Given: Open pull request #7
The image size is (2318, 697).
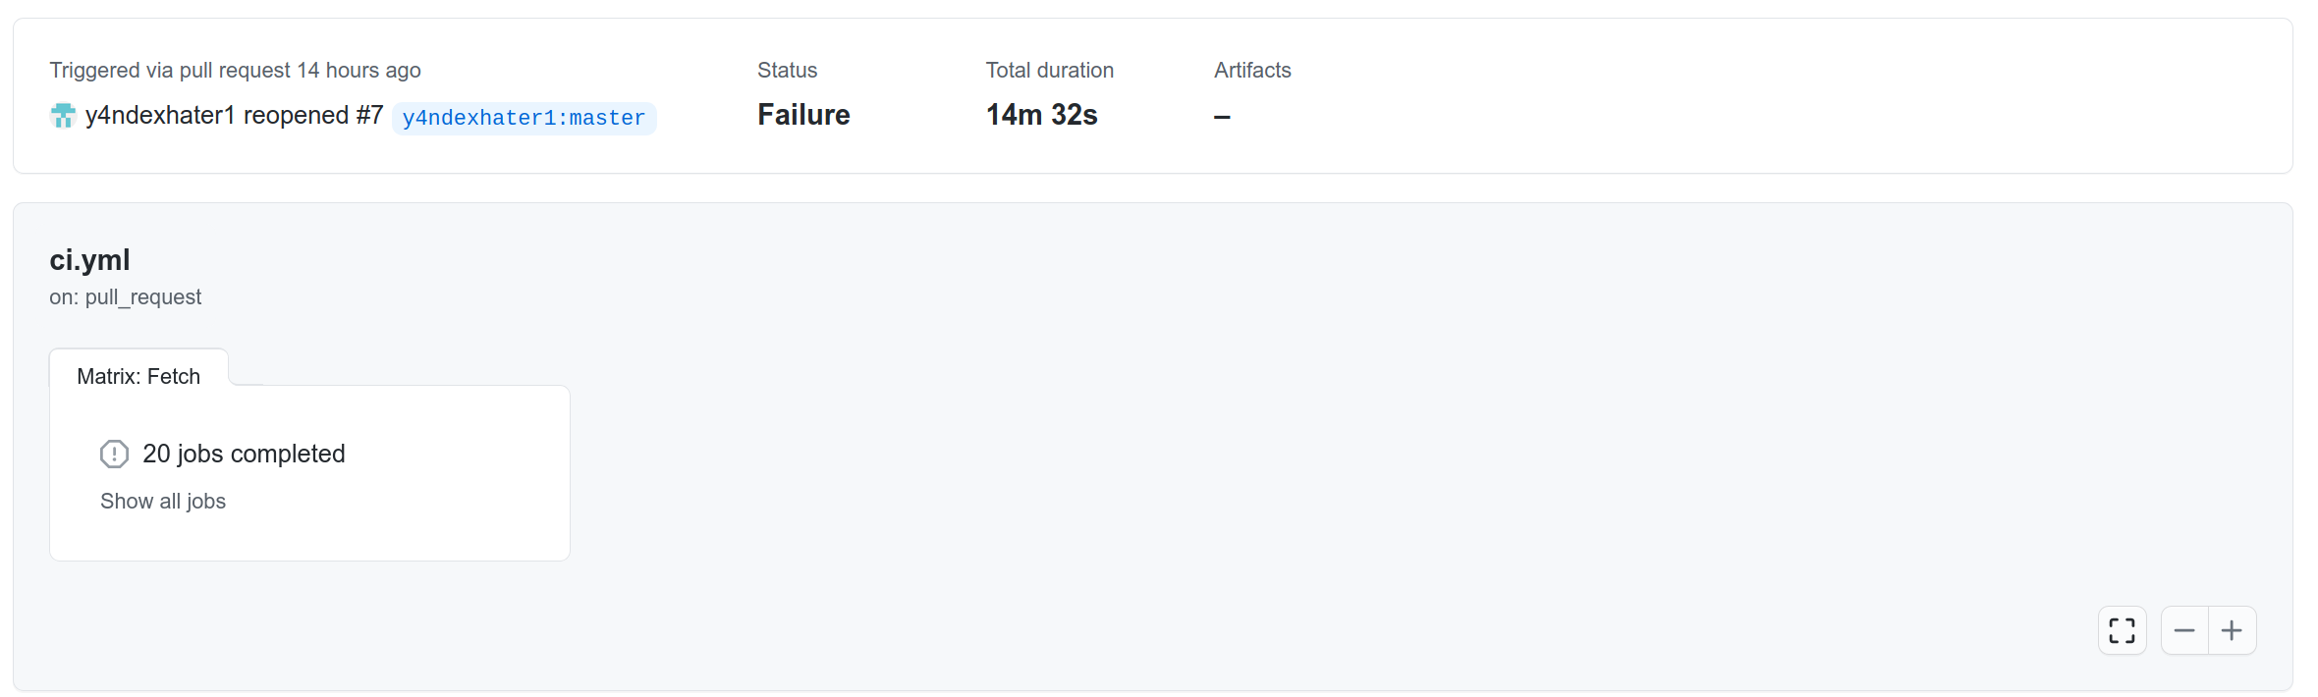Looking at the screenshot, I should (369, 116).
